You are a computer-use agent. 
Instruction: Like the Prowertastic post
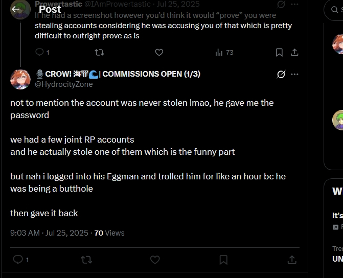159,52
